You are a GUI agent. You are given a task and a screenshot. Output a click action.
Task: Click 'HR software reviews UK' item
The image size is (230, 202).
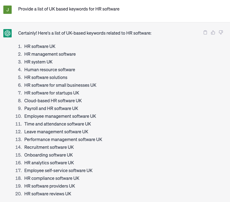47,194
